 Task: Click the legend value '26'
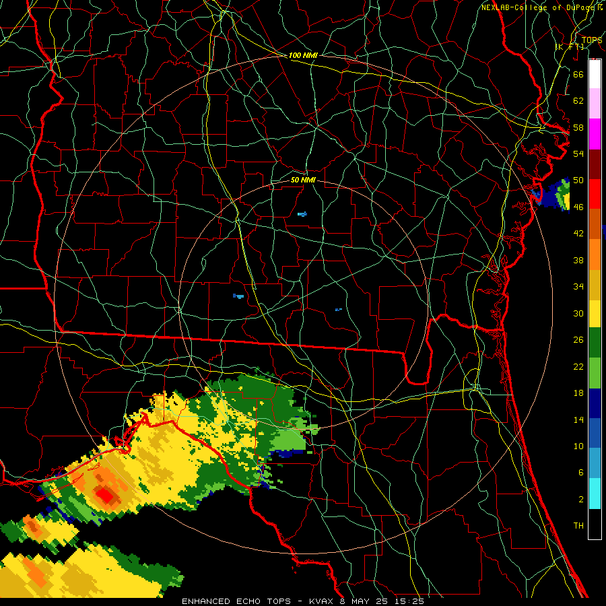[x=578, y=340]
